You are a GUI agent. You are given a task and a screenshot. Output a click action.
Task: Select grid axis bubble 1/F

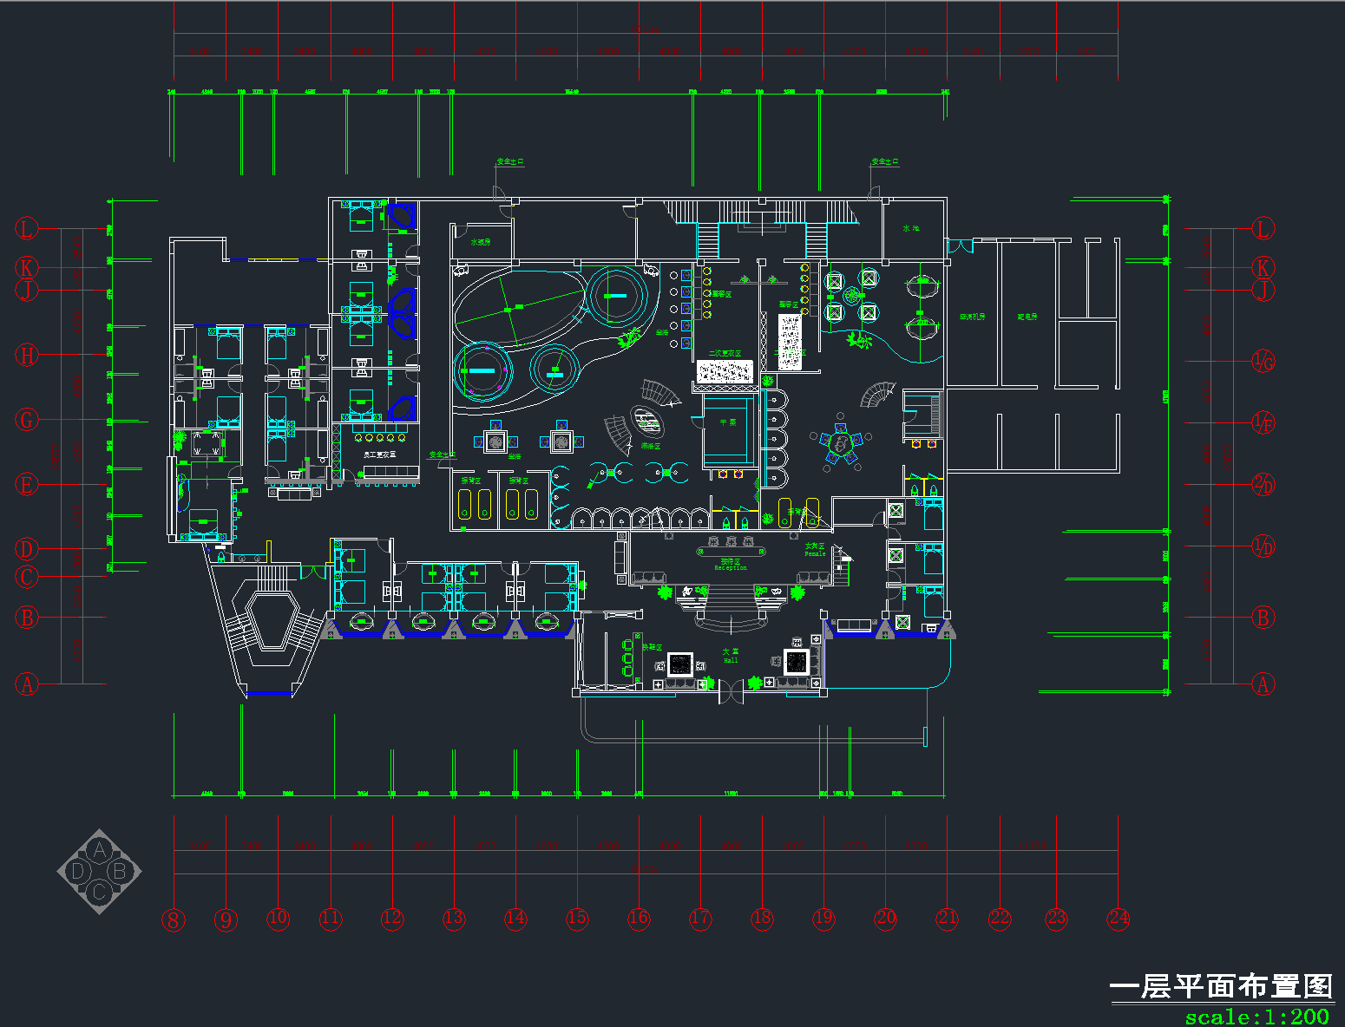click(1263, 423)
